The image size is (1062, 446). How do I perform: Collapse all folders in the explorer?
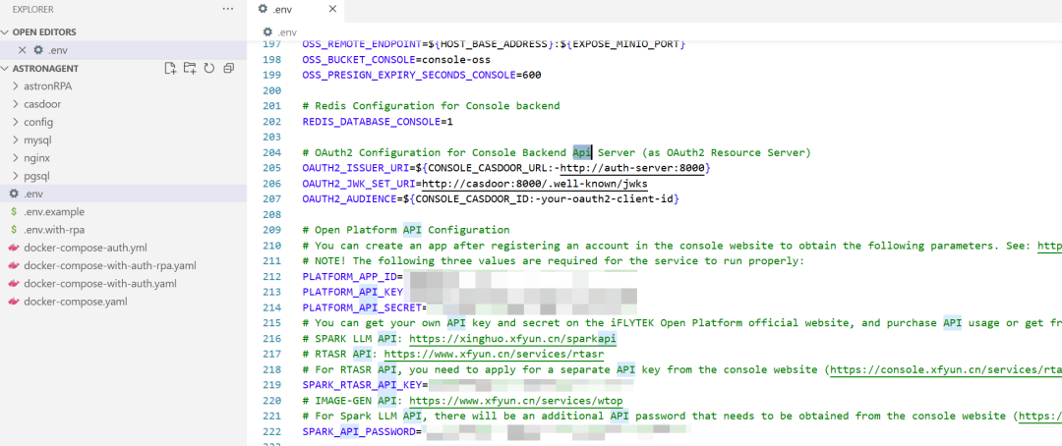(229, 68)
